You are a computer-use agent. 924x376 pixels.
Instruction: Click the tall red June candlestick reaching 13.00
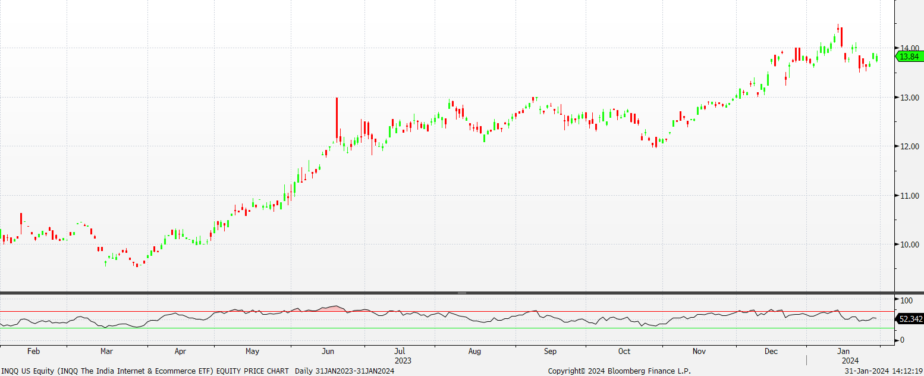337,120
